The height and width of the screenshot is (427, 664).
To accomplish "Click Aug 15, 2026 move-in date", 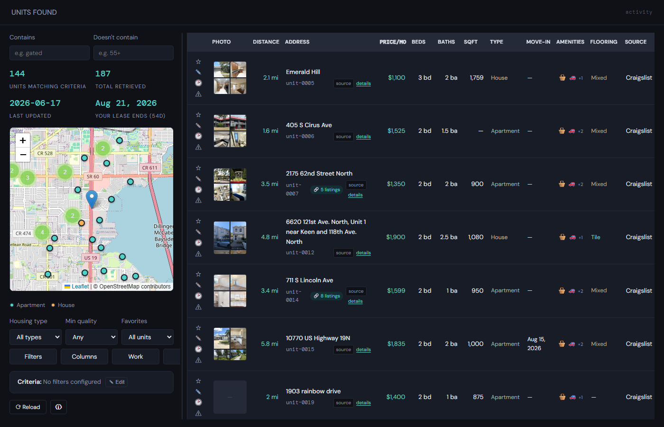I will pos(536,344).
